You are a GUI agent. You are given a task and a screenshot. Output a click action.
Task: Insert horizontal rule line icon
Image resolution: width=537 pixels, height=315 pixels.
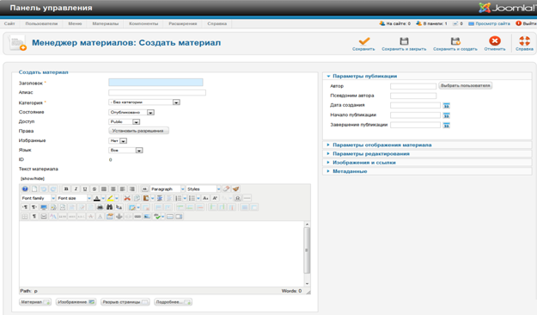coord(247,198)
